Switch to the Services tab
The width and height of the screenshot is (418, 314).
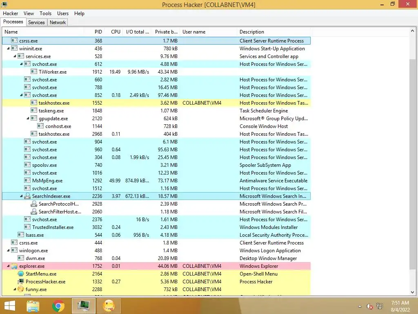coord(36,22)
